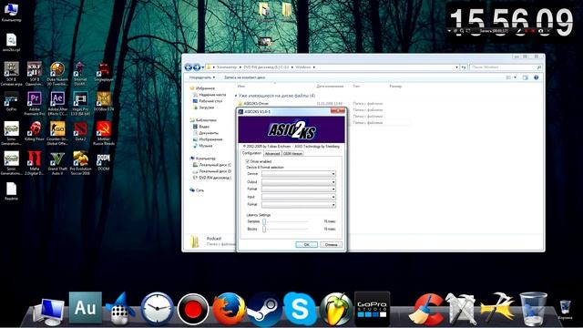The image size is (583, 328).
Task: Open the Format dropdown under Output
Action: (x=299, y=189)
